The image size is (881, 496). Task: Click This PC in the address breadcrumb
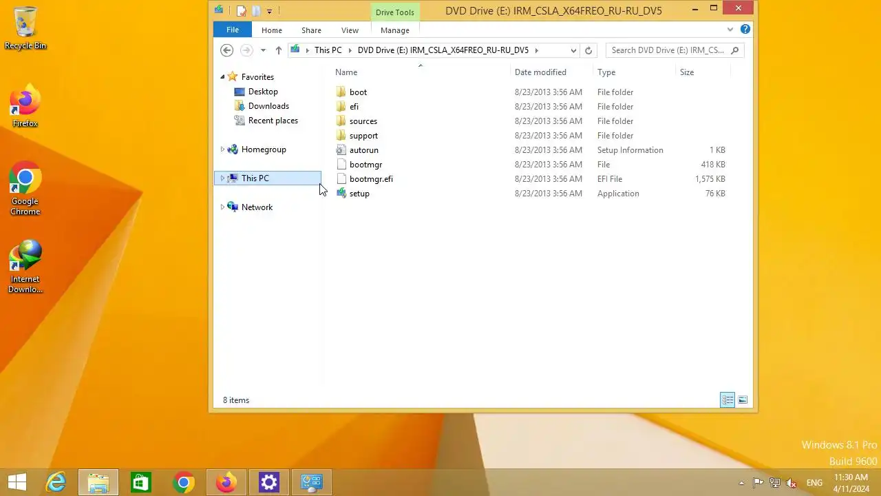click(x=328, y=50)
